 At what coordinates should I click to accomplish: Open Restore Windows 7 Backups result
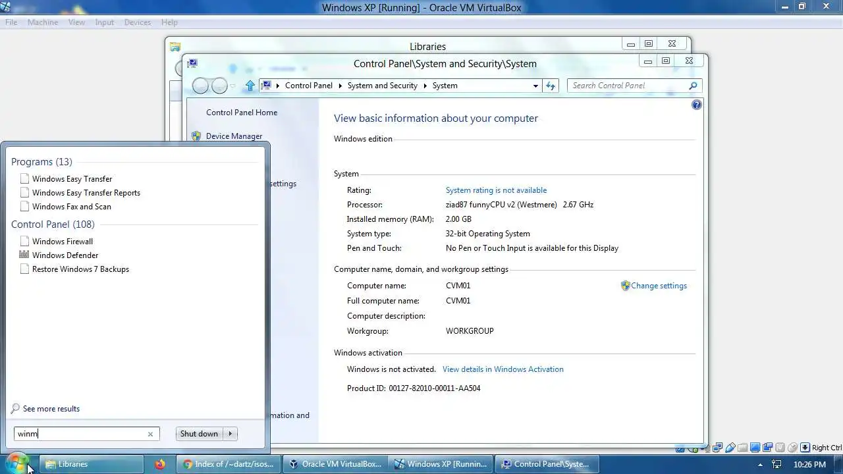point(80,269)
